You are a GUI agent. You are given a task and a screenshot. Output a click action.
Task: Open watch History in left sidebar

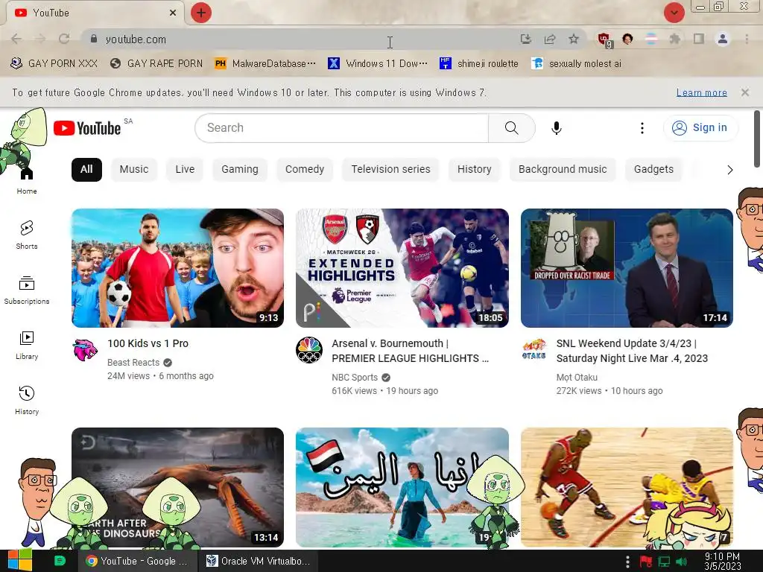26,400
